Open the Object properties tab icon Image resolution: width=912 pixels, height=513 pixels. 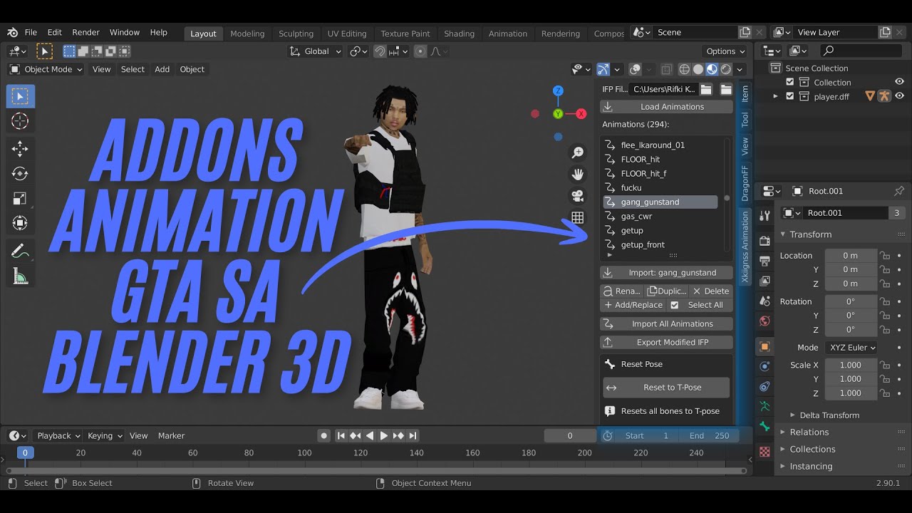pyautogui.click(x=765, y=346)
